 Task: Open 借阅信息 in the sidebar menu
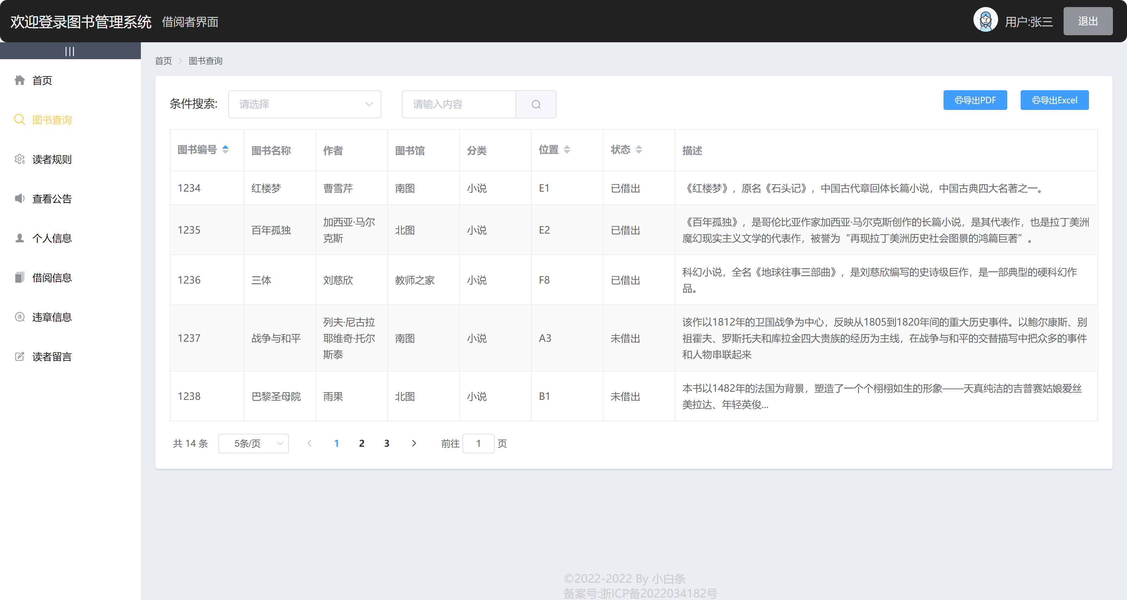[x=52, y=278]
